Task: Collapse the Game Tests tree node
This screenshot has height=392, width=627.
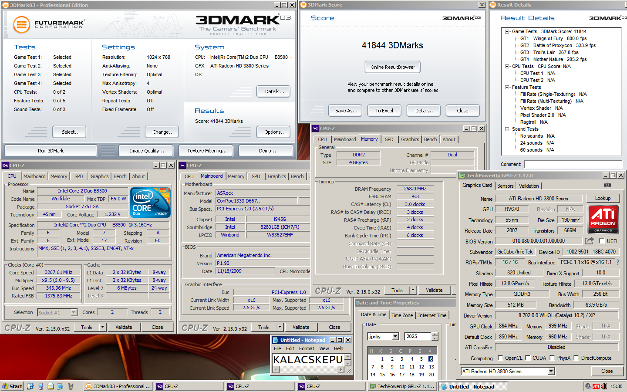Action: coord(507,31)
